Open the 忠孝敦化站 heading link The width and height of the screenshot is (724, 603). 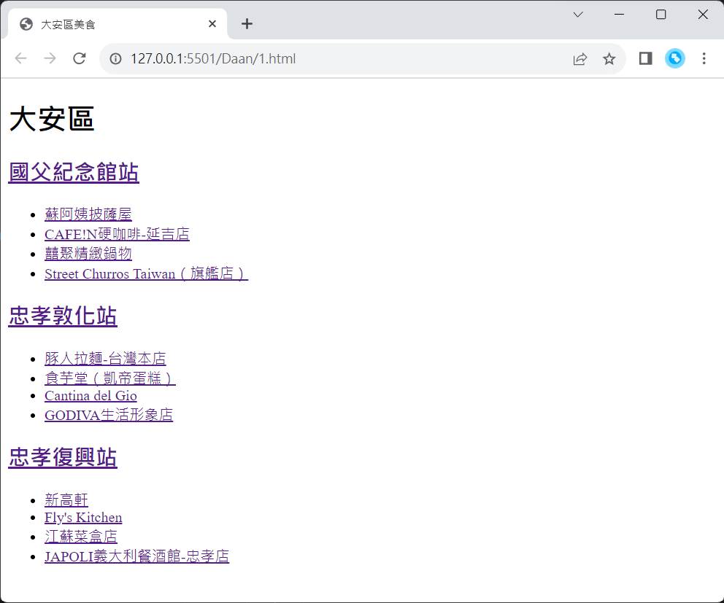click(x=63, y=316)
